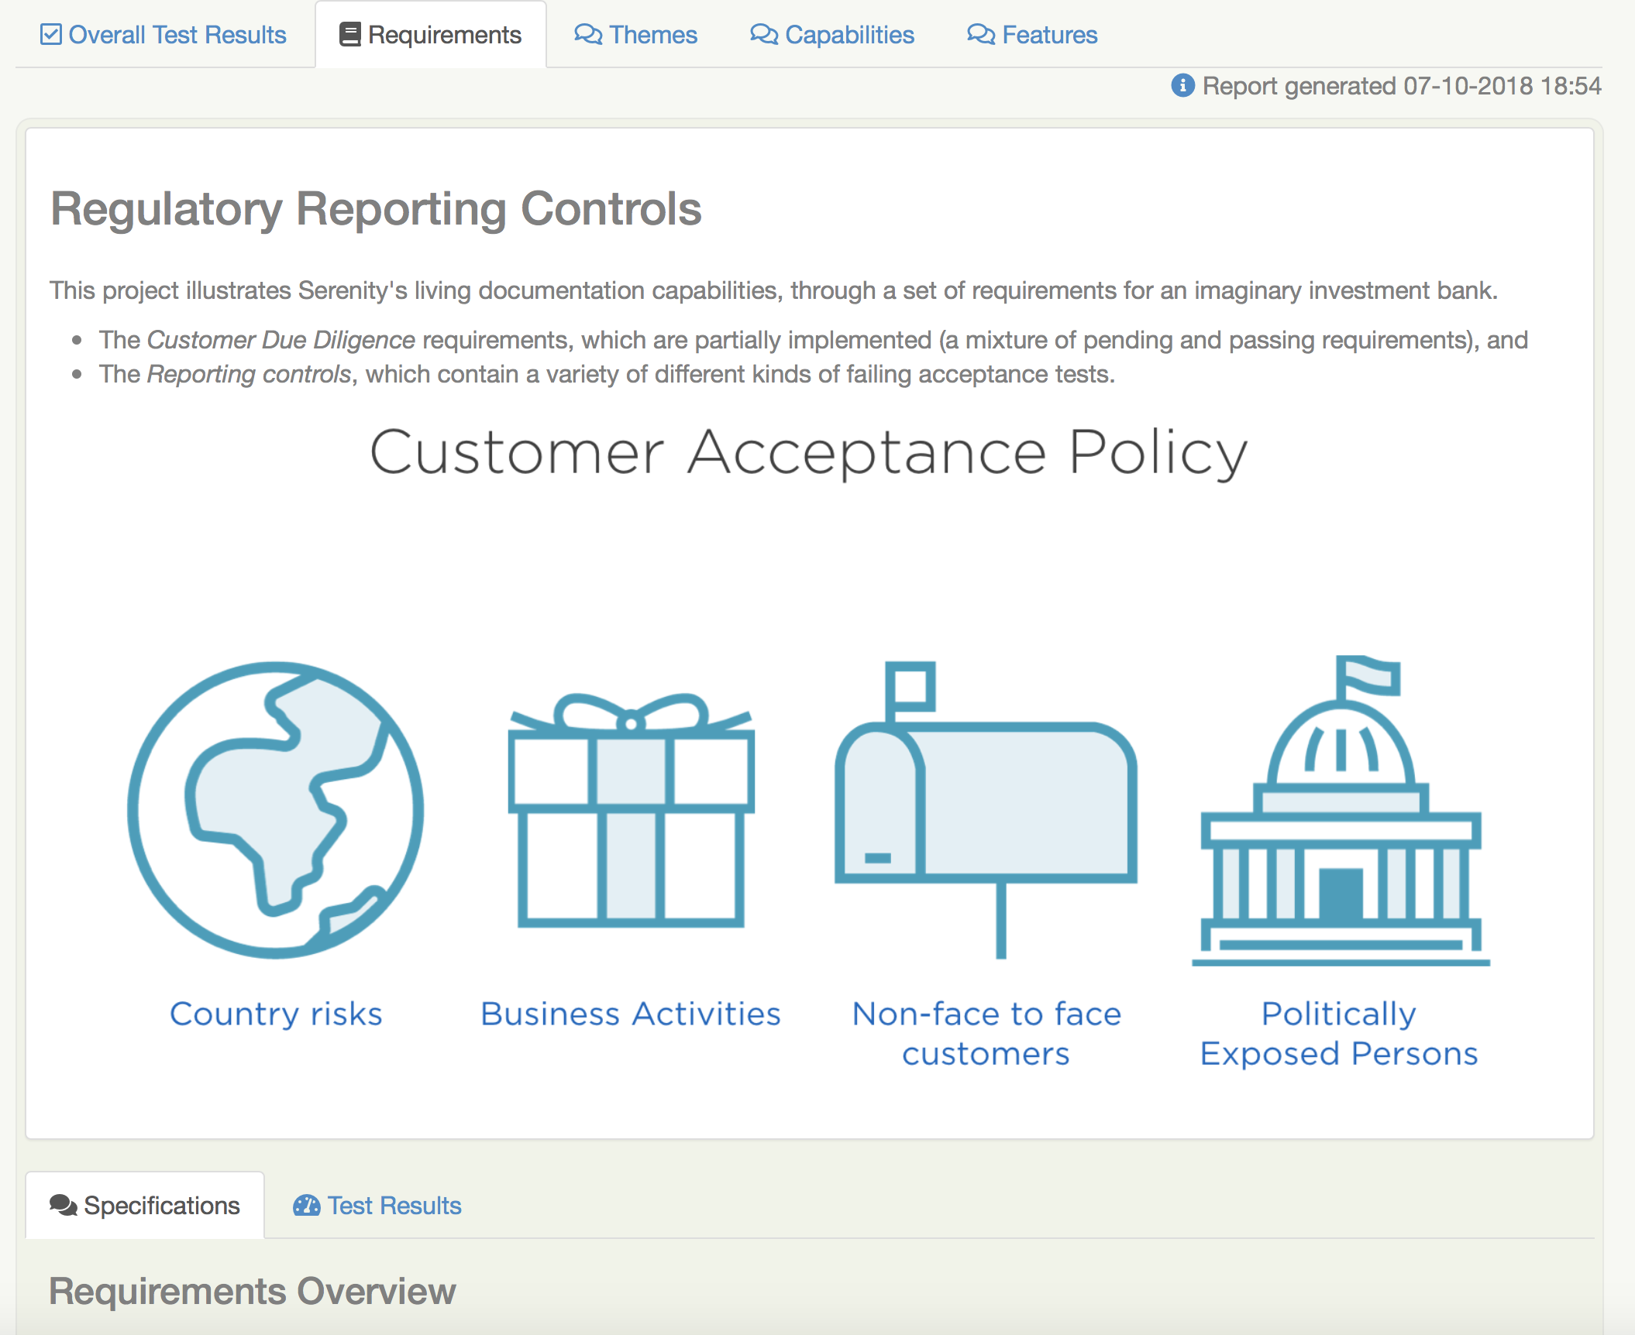Click the checkmark icon on Overall Test Results
Image resolution: width=1635 pixels, height=1335 pixels.
pyautogui.click(x=51, y=35)
